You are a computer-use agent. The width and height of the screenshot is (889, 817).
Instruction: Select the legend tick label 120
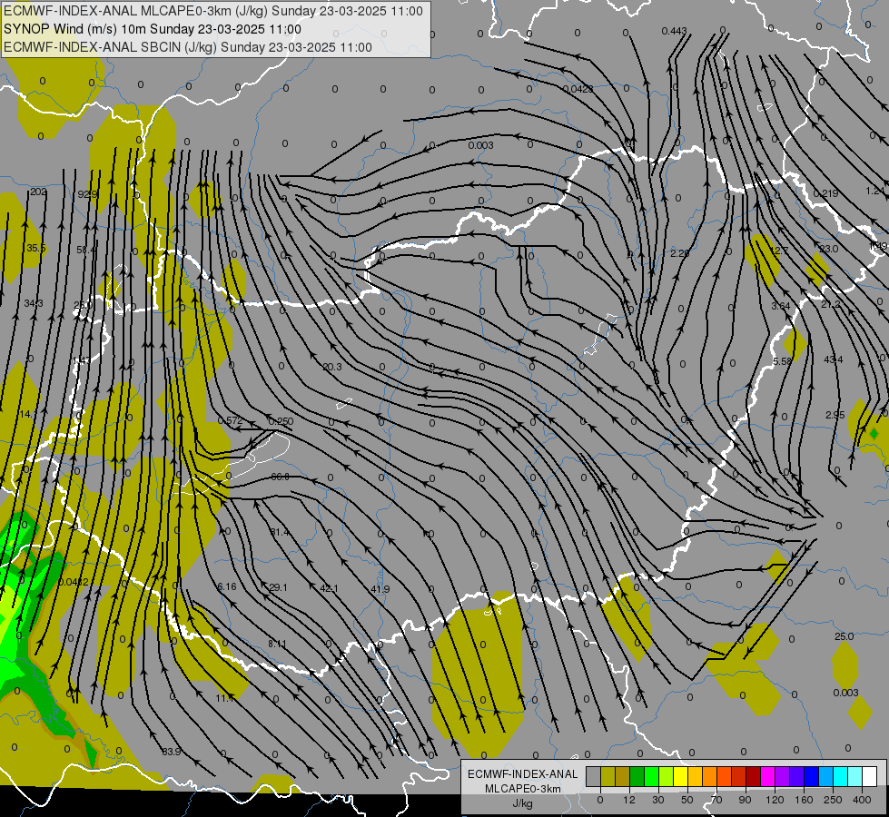[775, 800]
